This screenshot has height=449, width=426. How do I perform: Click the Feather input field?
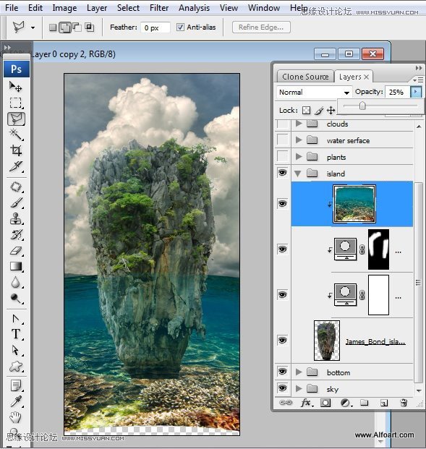pos(156,27)
